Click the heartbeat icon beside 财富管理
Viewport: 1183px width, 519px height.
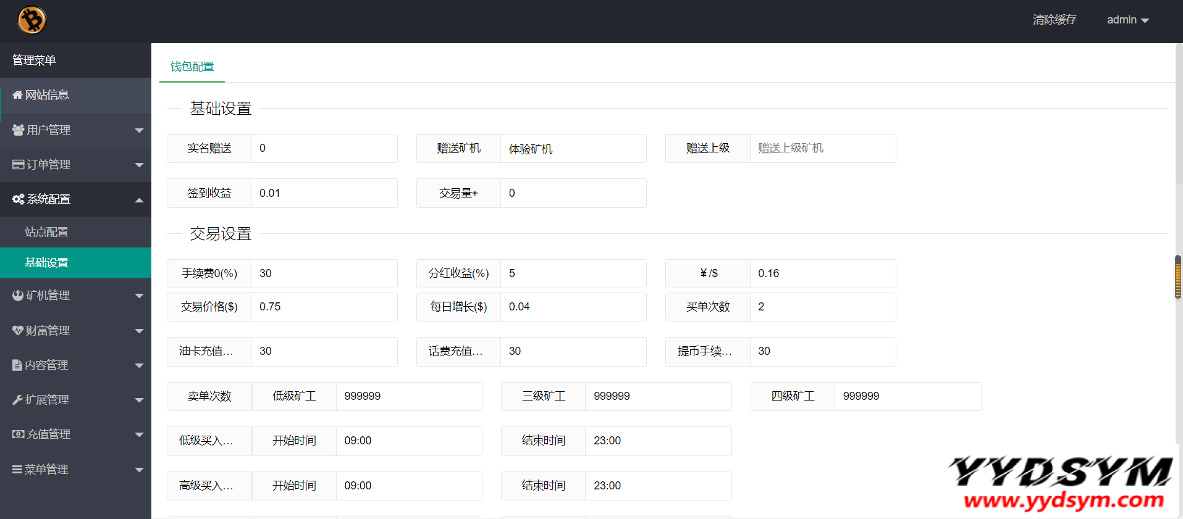click(18, 330)
